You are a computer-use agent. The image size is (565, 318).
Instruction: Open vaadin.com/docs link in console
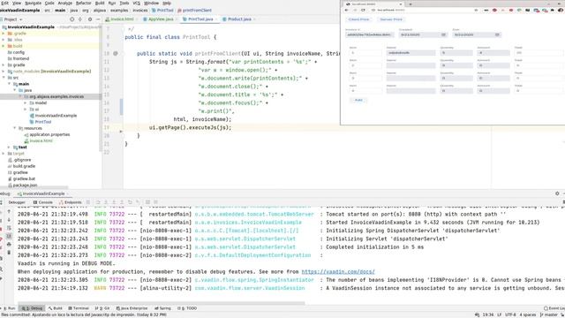(x=338, y=271)
